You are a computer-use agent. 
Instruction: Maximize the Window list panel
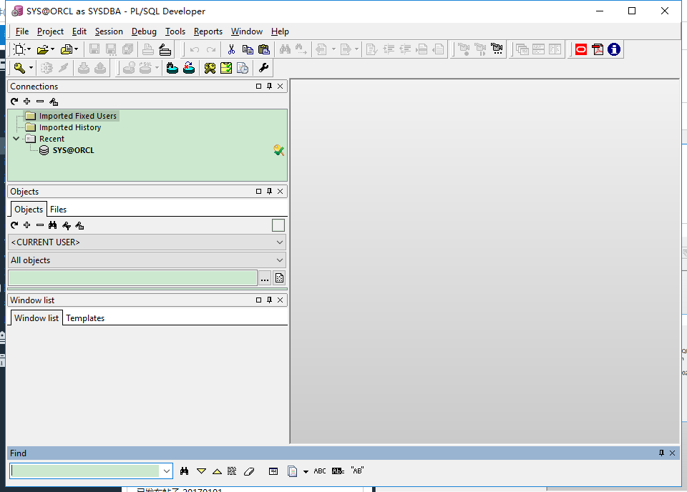pyautogui.click(x=258, y=300)
